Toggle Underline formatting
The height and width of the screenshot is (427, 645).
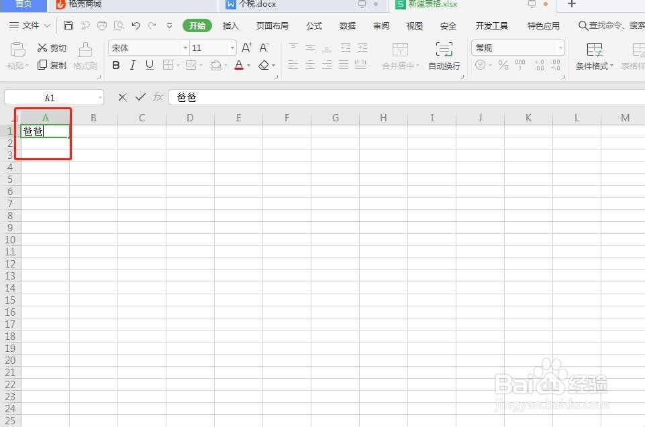tap(149, 65)
